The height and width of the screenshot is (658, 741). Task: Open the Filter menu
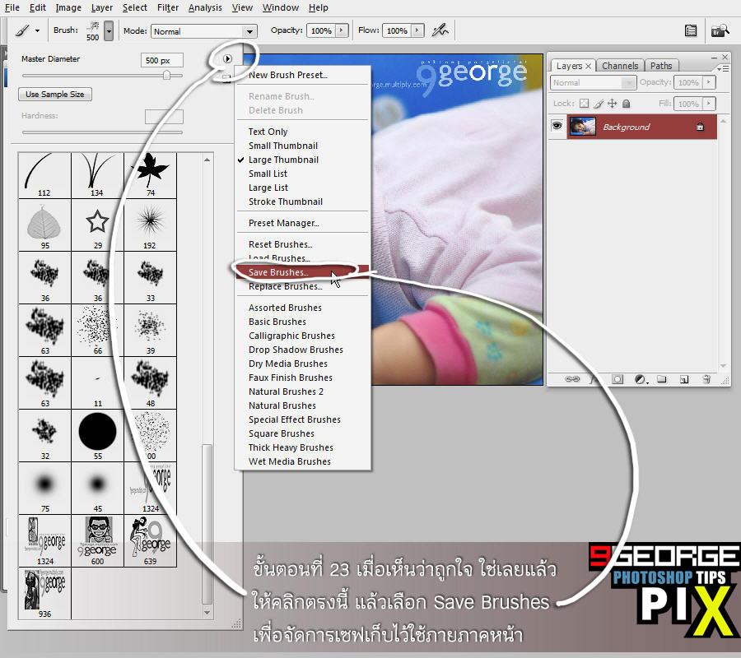click(x=168, y=7)
